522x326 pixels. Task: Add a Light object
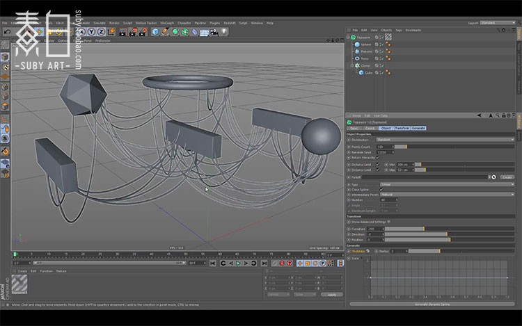(x=224, y=32)
